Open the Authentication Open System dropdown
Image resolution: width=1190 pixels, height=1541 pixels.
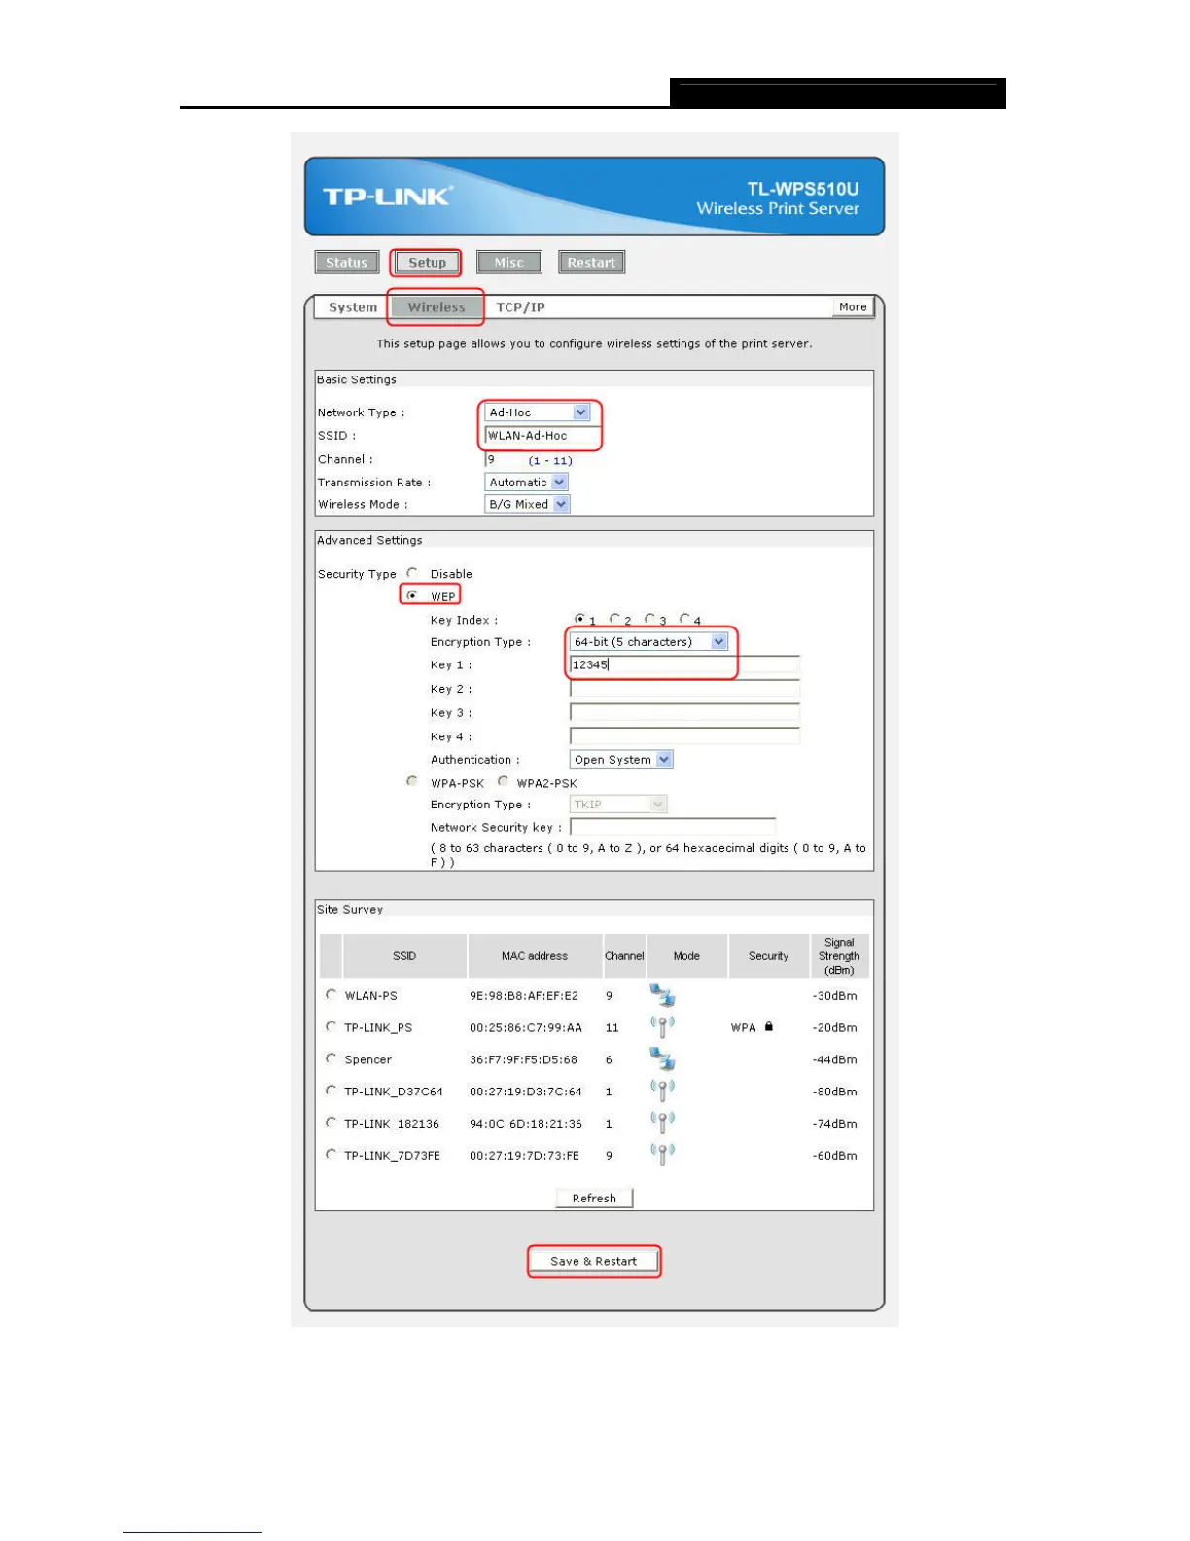(621, 759)
